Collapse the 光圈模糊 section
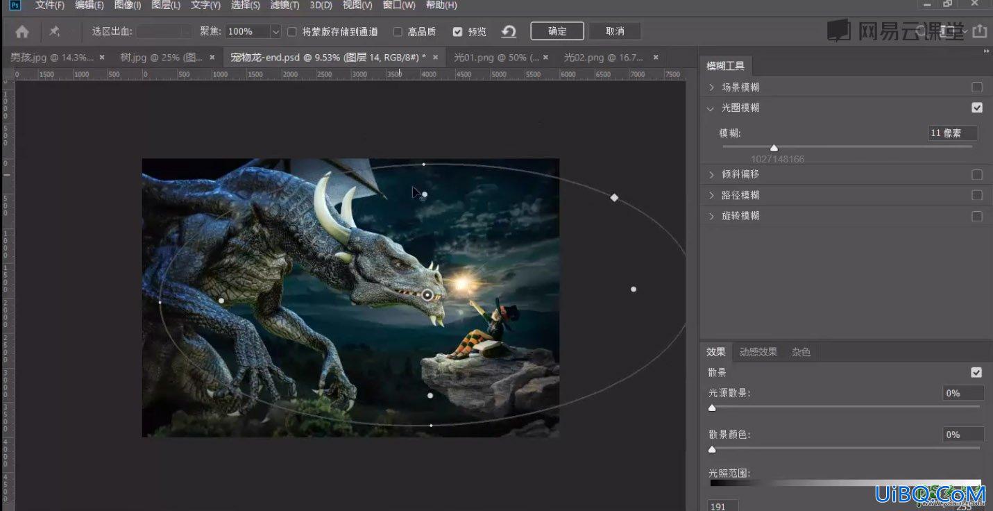The image size is (993, 511). click(x=711, y=108)
